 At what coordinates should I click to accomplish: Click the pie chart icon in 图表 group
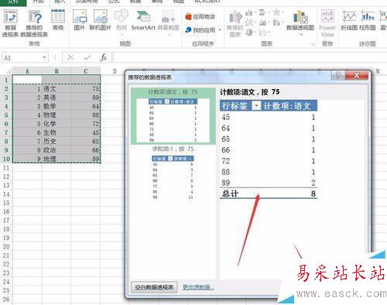249,33
